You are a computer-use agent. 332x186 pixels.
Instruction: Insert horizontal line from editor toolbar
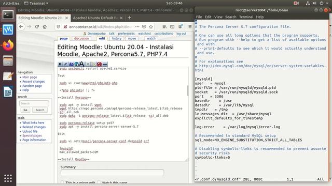105,64
